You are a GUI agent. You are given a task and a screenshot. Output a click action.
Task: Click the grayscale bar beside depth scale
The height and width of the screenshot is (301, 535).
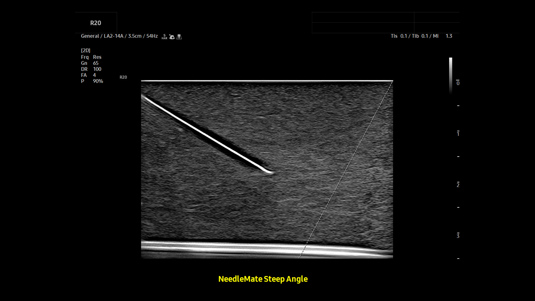(450, 75)
